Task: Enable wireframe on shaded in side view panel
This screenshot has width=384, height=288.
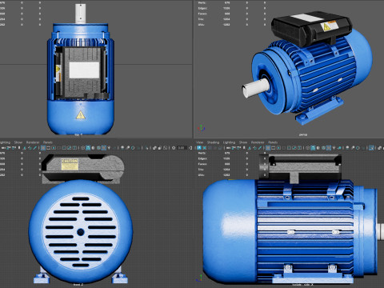Action: click(323, 147)
